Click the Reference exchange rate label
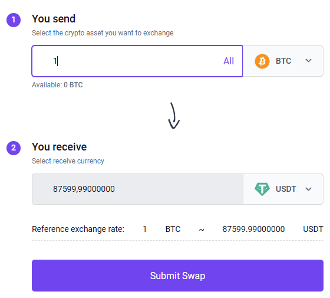 (x=78, y=229)
